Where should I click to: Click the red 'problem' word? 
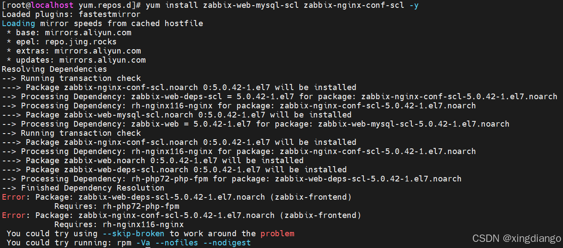click(278, 234)
